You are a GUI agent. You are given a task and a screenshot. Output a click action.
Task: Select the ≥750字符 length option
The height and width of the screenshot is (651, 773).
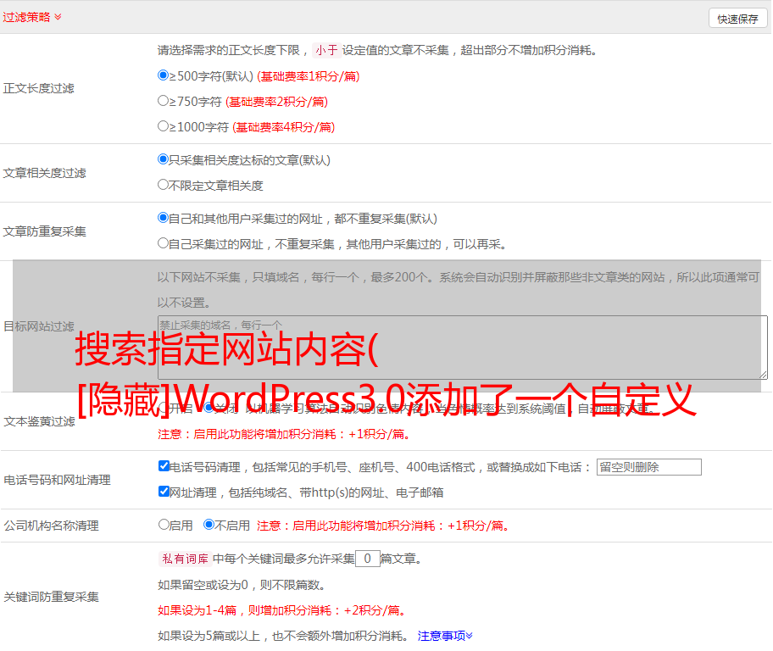coord(163,101)
